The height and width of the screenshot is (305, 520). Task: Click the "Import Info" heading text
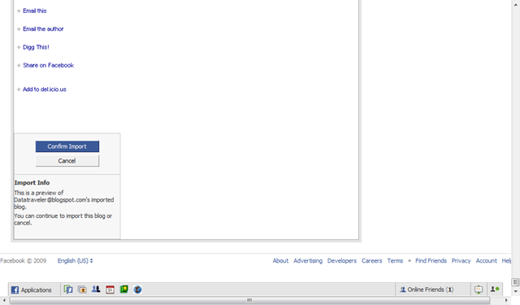coord(32,183)
